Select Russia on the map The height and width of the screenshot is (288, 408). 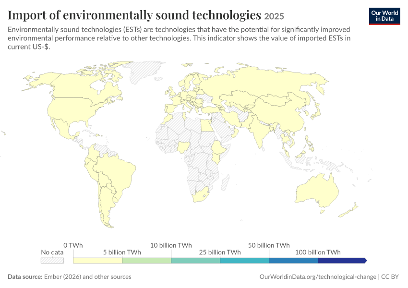pos(260,81)
